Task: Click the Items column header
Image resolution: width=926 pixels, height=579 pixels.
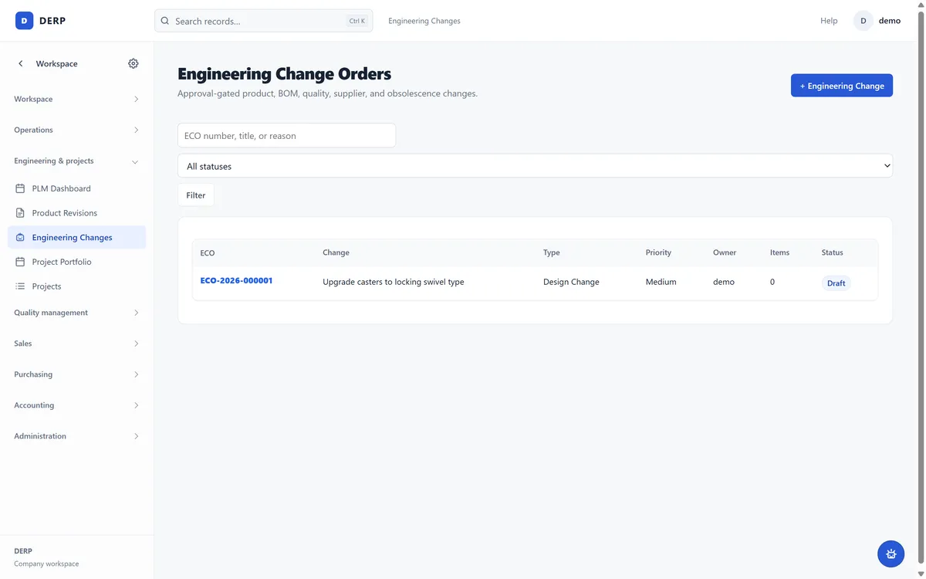Action: 779,252
